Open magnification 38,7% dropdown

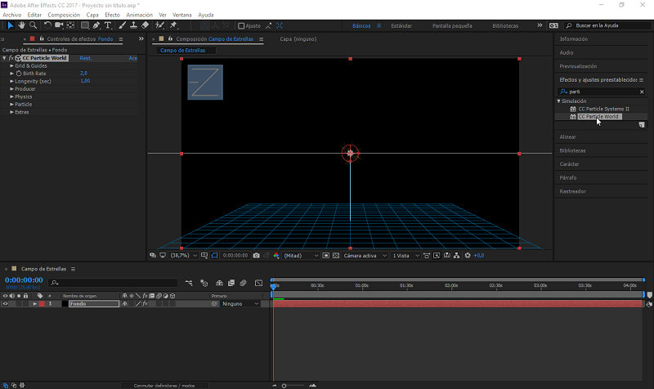pos(183,256)
